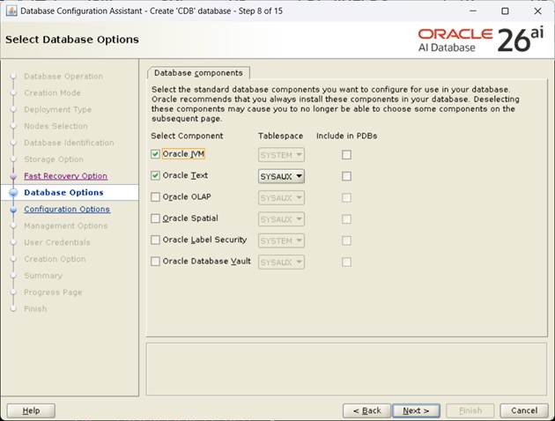Click the Select Database Options heading
This screenshot has width=555, height=421.
tap(72, 40)
